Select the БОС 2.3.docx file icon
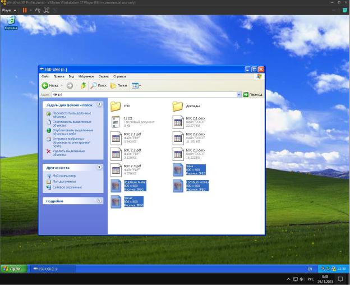 click(178, 154)
